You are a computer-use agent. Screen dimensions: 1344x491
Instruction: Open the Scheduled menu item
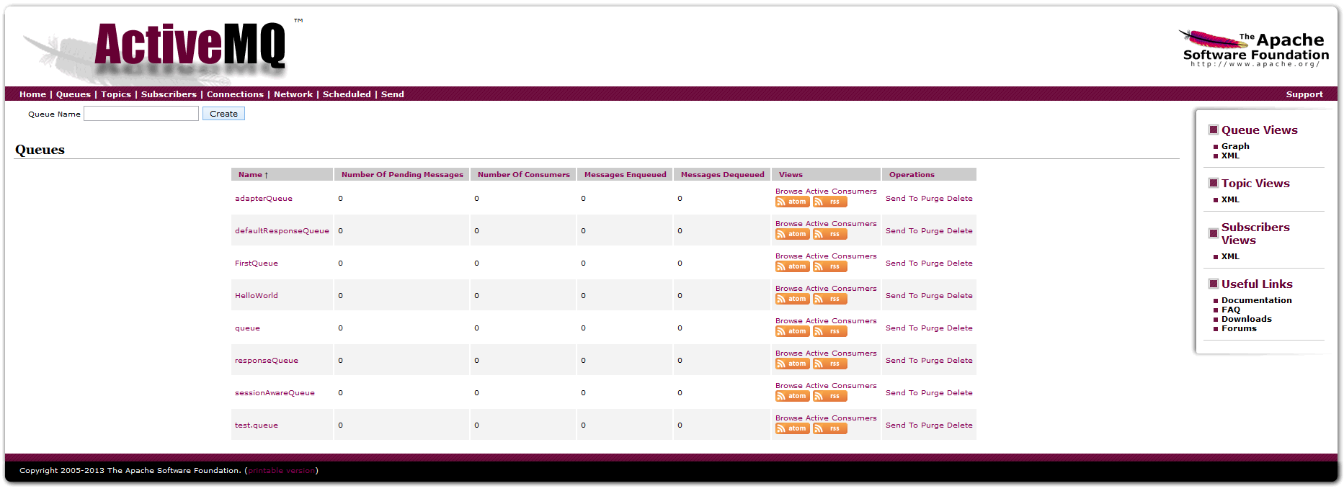point(347,94)
